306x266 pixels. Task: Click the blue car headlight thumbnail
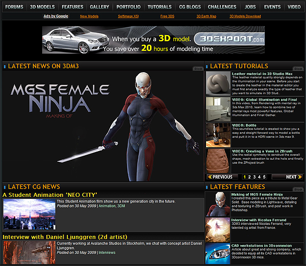coord(218,254)
